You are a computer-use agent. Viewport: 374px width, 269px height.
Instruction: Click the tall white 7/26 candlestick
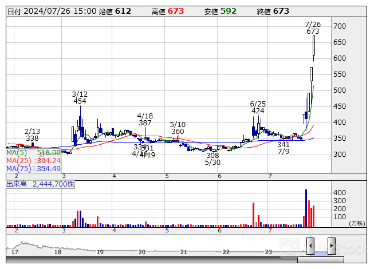click(314, 46)
